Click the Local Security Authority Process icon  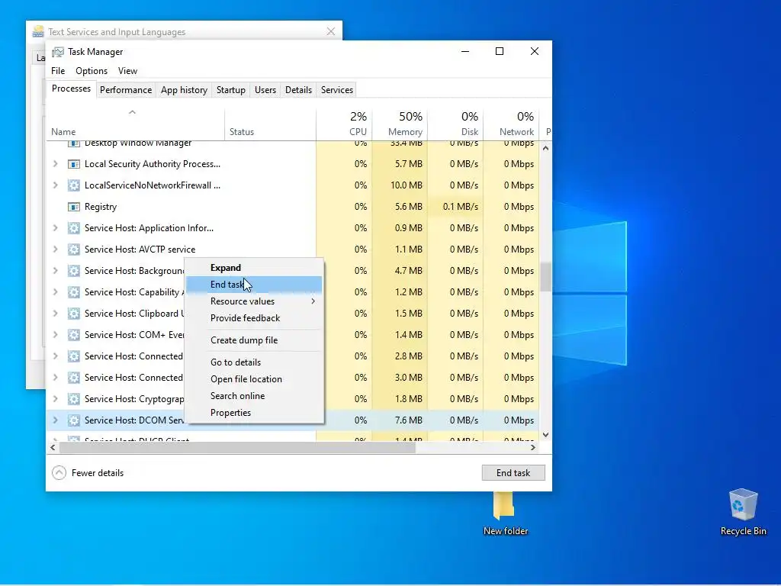pyautogui.click(x=74, y=164)
